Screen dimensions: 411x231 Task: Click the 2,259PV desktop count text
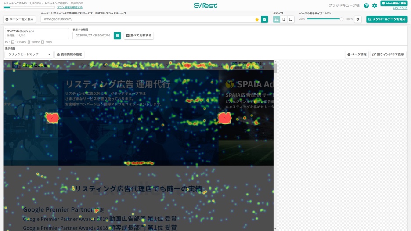pos(21,42)
